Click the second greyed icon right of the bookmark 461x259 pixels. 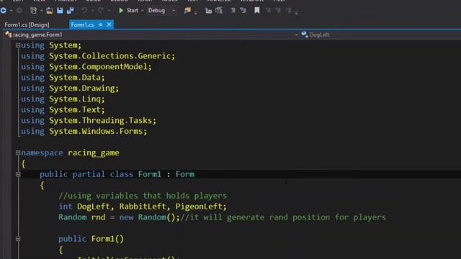278,11
